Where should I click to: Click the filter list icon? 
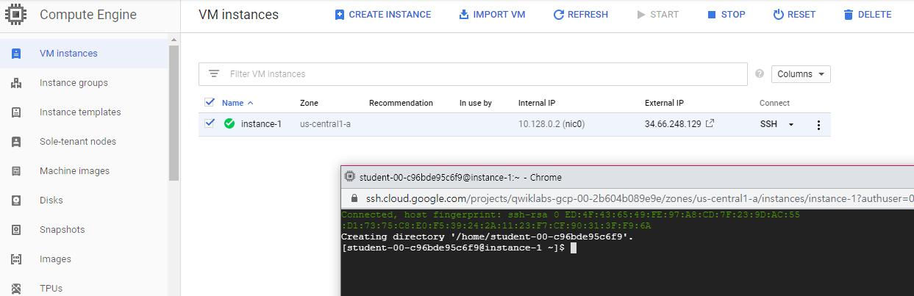tap(214, 73)
